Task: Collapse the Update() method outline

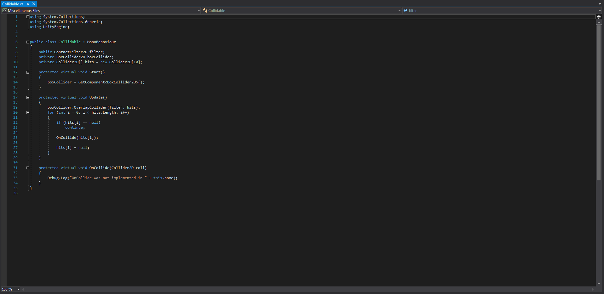Action: 28,97
